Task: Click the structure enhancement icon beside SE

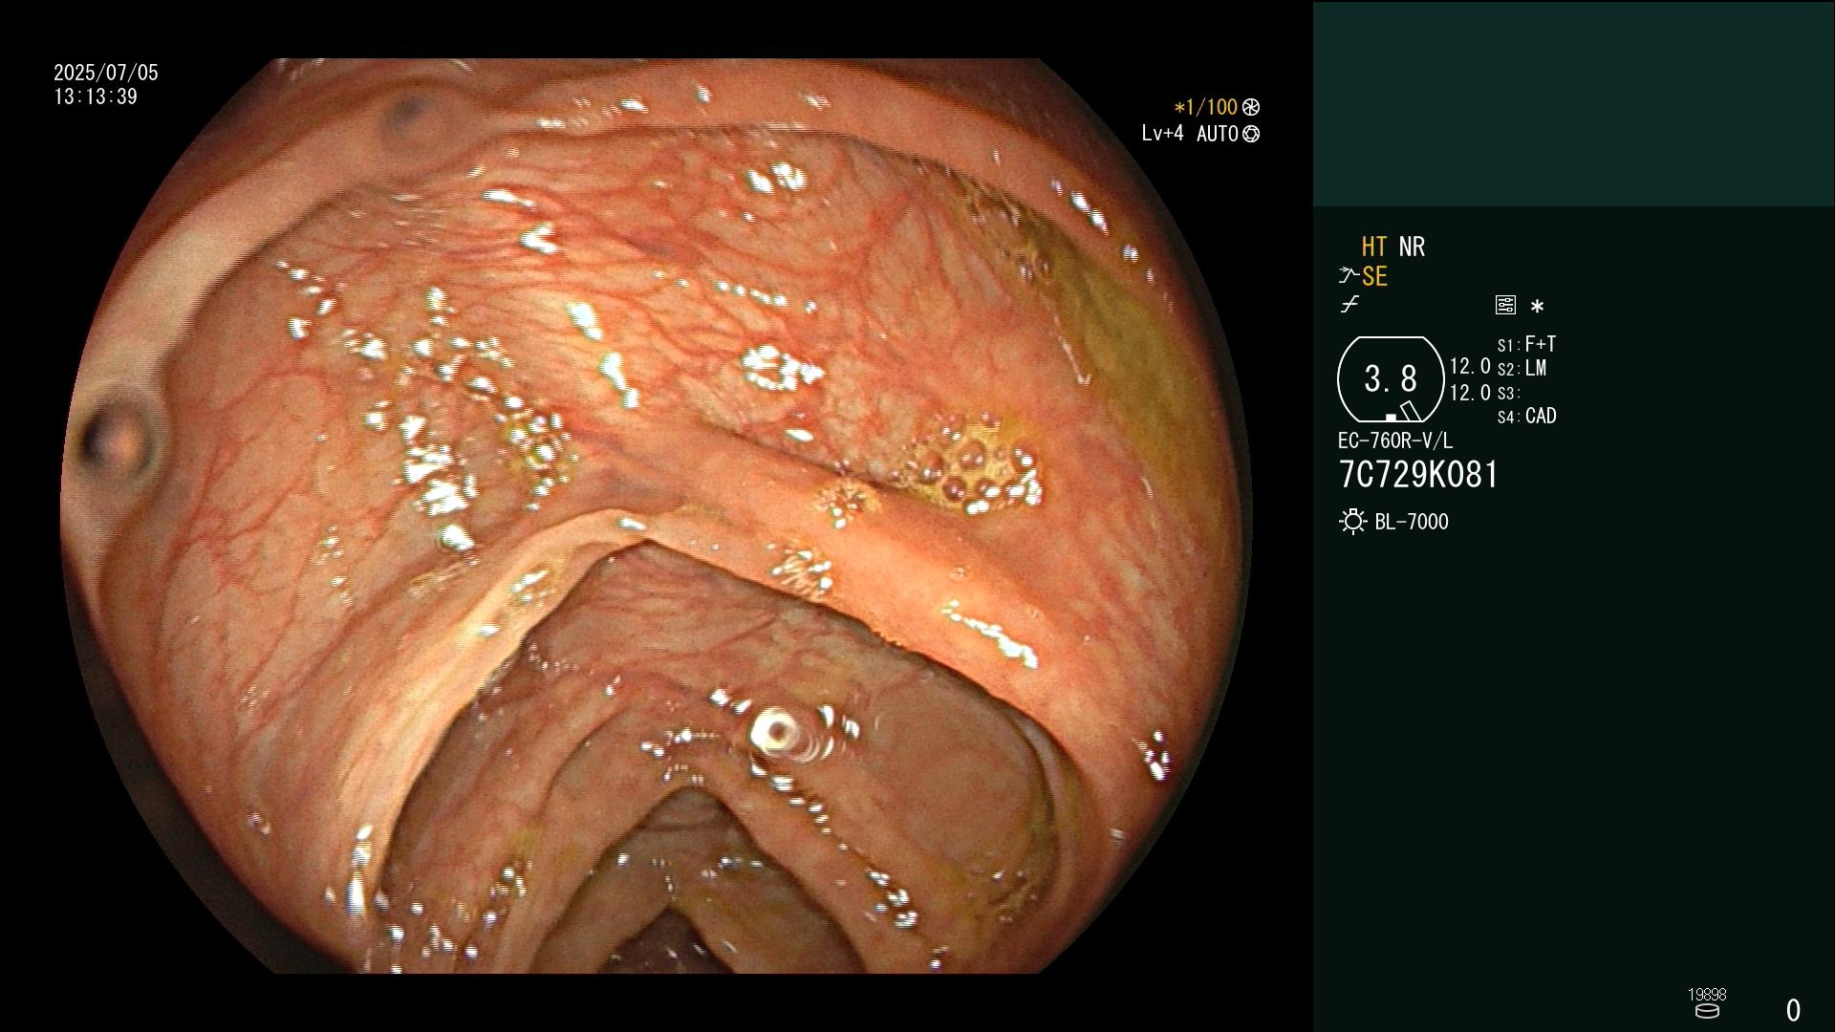Action: tap(1348, 276)
